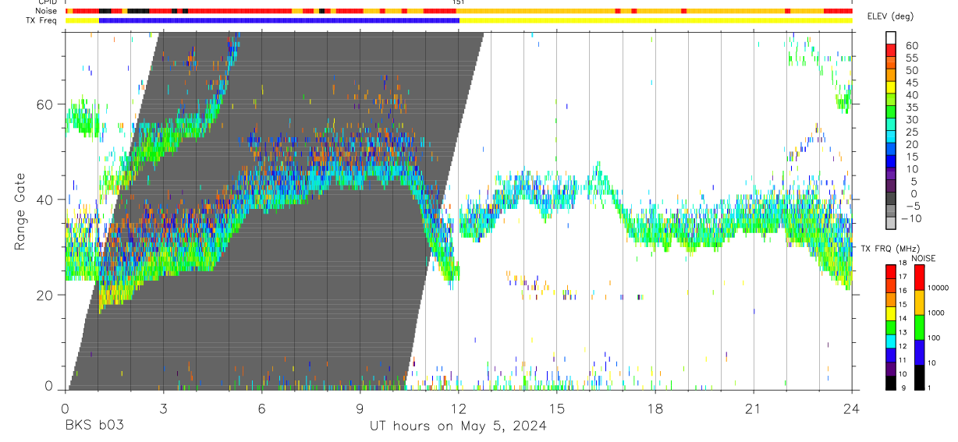
Task: Pick ELEV legend cyan swatch between 25 and 20
Action: (x=891, y=136)
